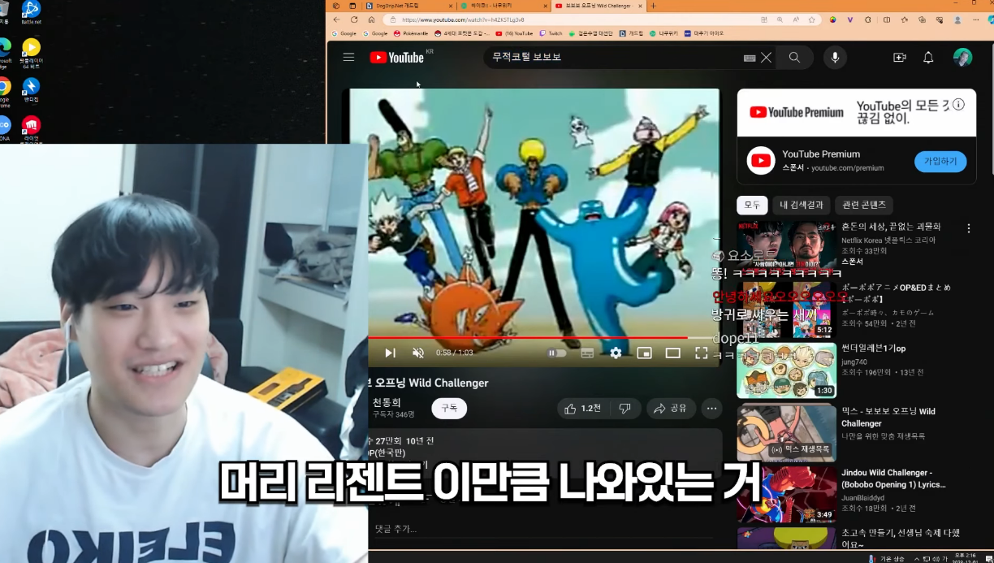This screenshot has height=563, width=994.
Task: Open the browser profile icon in toolbar
Action: tap(957, 19)
